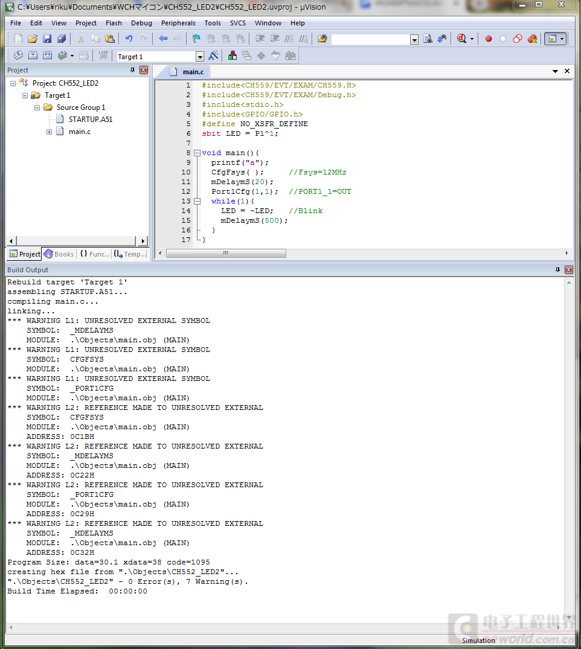Click inside the find text input box
The image size is (581, 649).
(x=371, y=39)
